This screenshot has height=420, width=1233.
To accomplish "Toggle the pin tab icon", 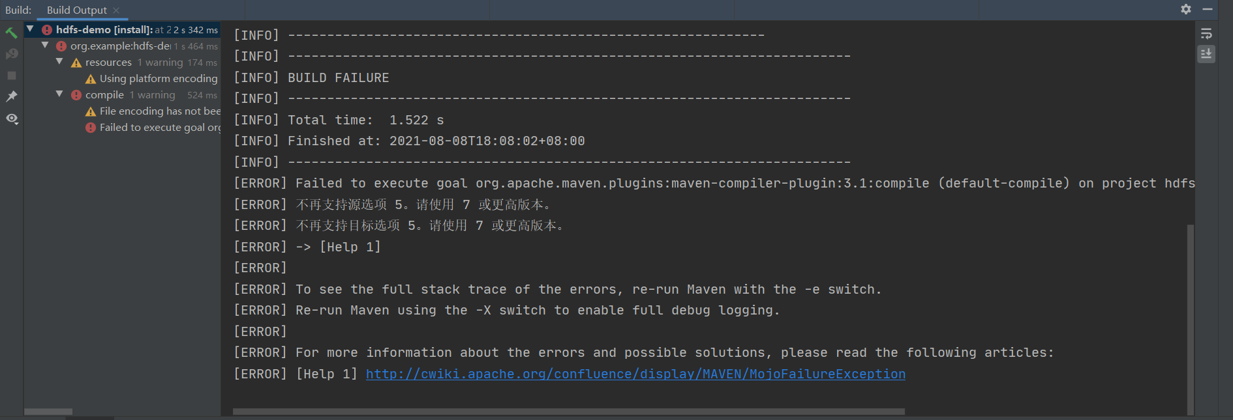I will (11, 96).
